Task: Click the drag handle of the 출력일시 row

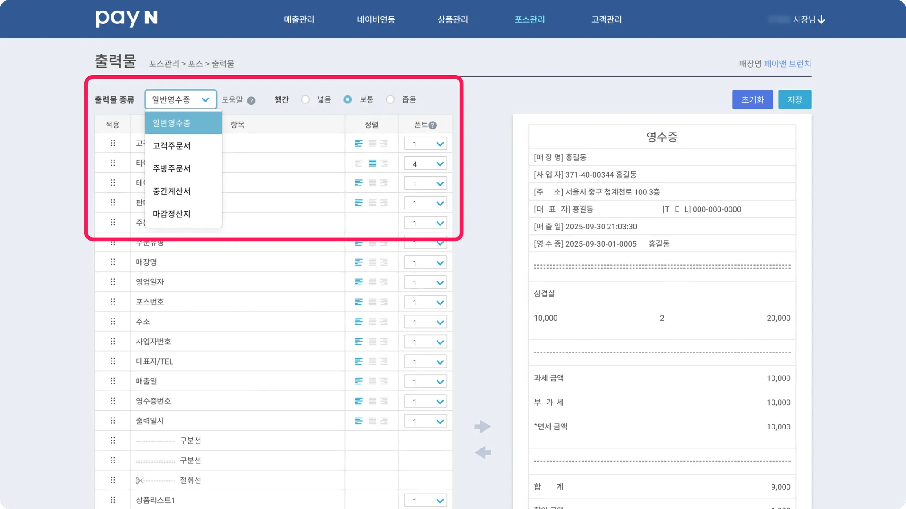Action: [113, 421]
